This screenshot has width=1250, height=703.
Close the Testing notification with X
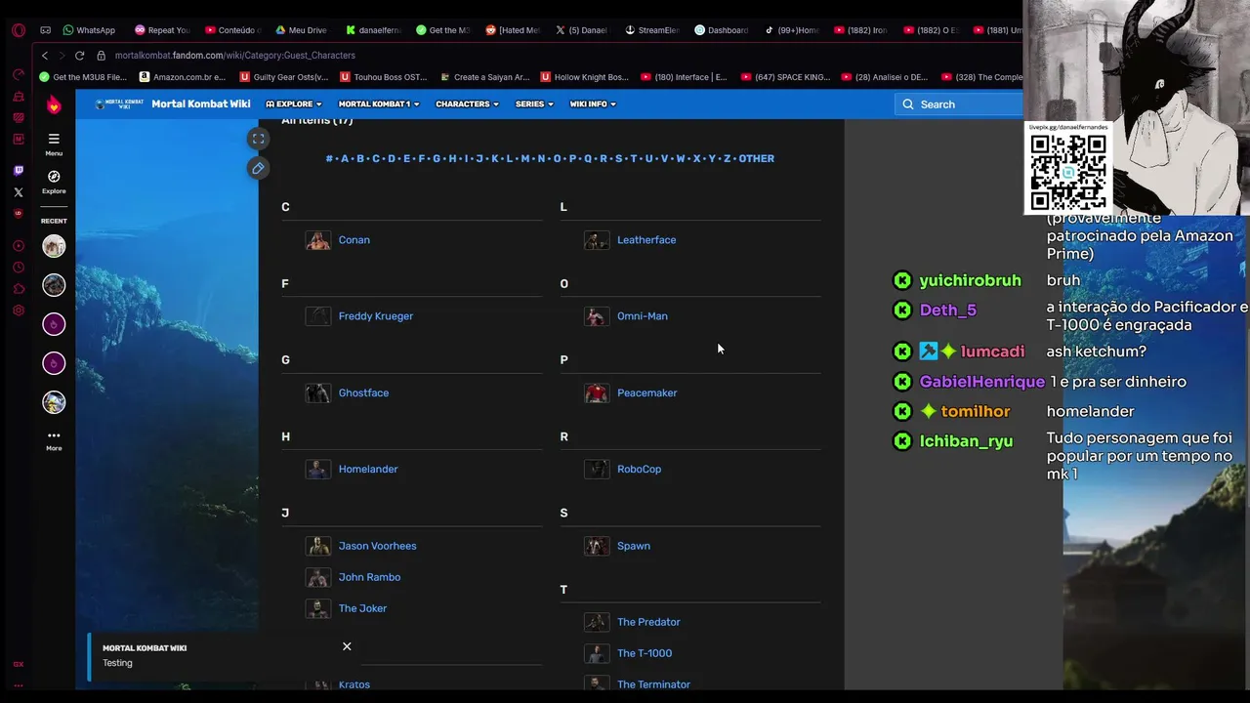pyautogui.click(x=347, y=646)
